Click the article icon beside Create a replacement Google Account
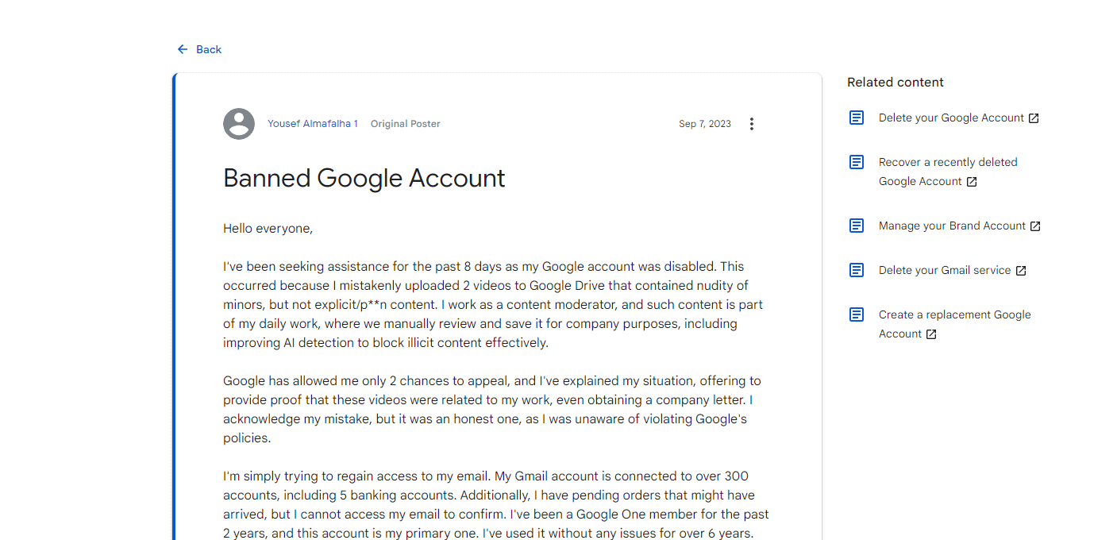Viewport: 1117px width, 540px height. click(x=857, y=314)
